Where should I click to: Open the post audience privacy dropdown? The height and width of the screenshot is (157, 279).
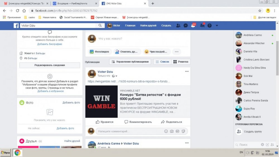115,76
